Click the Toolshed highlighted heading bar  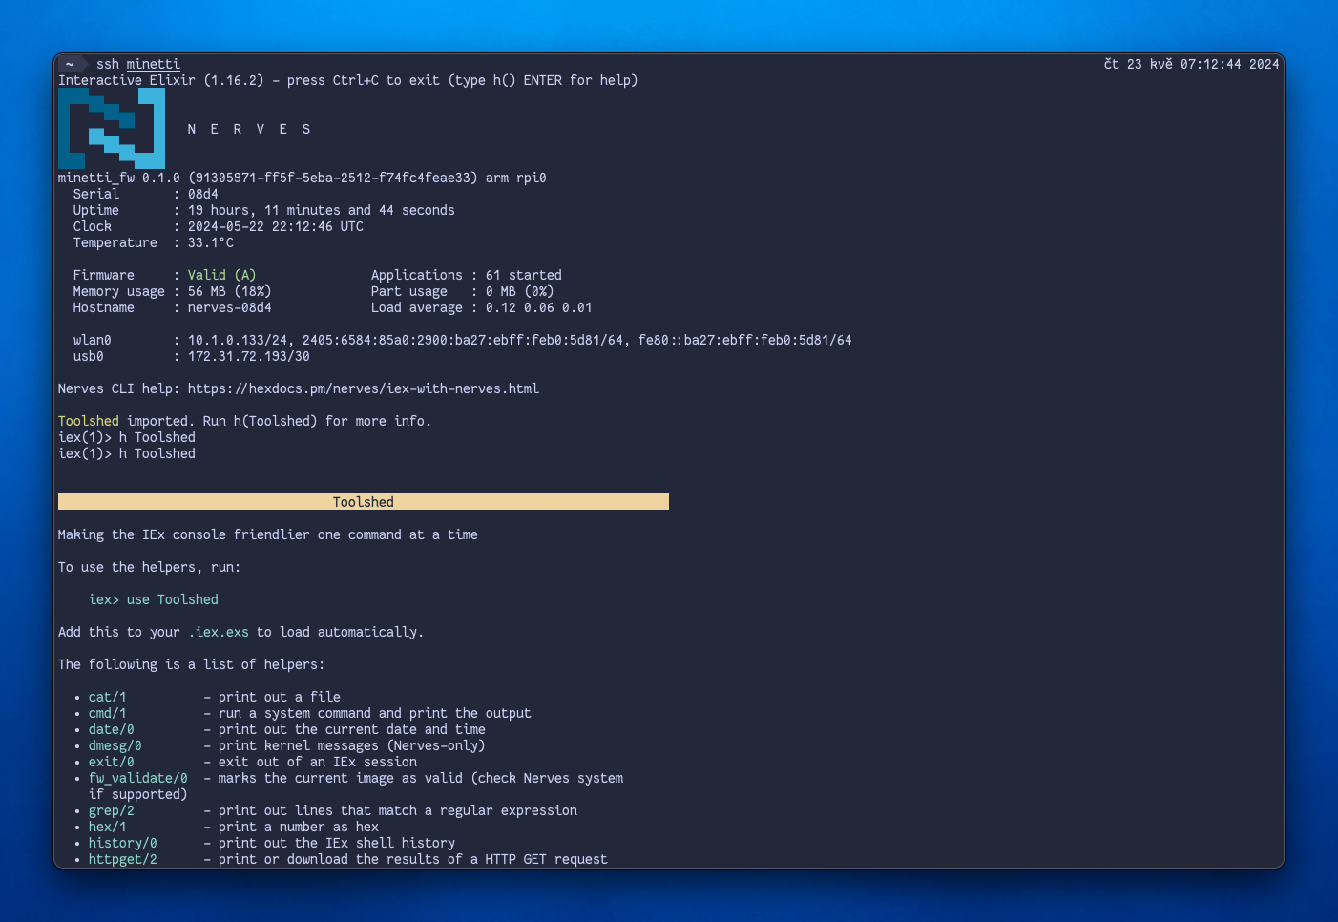tap(364, 502)
